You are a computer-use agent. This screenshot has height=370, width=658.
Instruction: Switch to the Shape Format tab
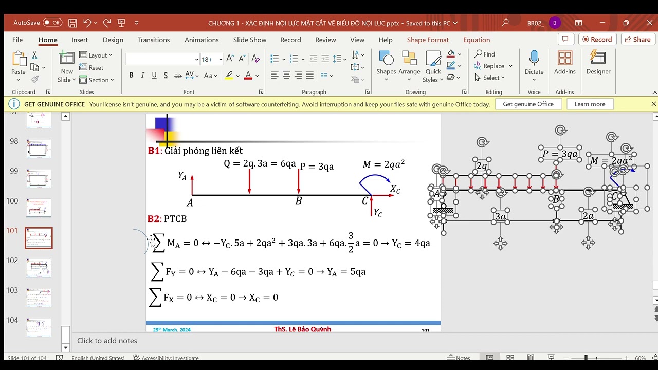coord(428,40)
